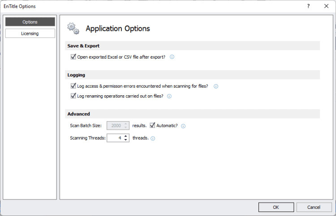Click info icon next to Automatic checkbox
The width and height of the screenshot is (336, 216).
pos(183,126)
